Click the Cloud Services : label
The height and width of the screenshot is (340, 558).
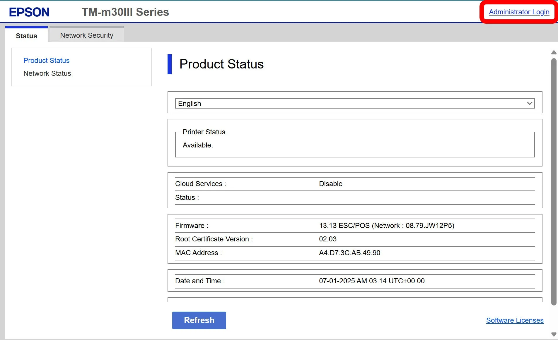tap(201, 183)
